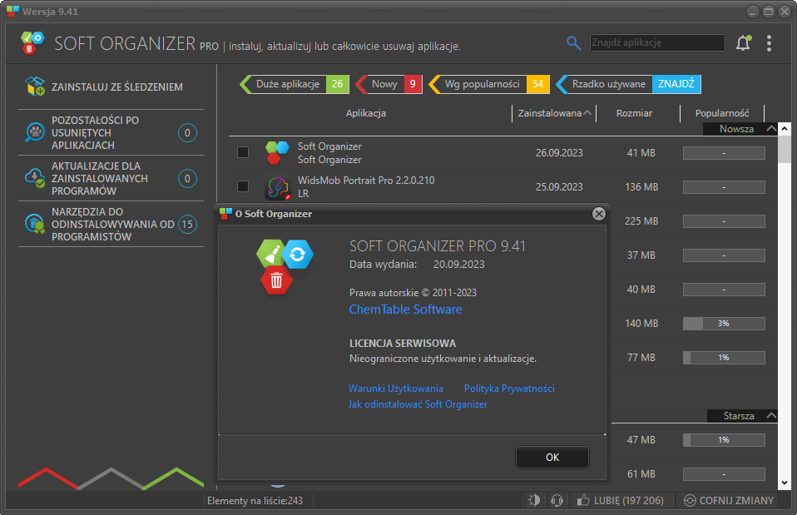The height and width of the screenshot is (515, 797).
Task: Click the undo icon beside Cofnij zmiany
Action: pyautogui.click(x=690, y=501)
